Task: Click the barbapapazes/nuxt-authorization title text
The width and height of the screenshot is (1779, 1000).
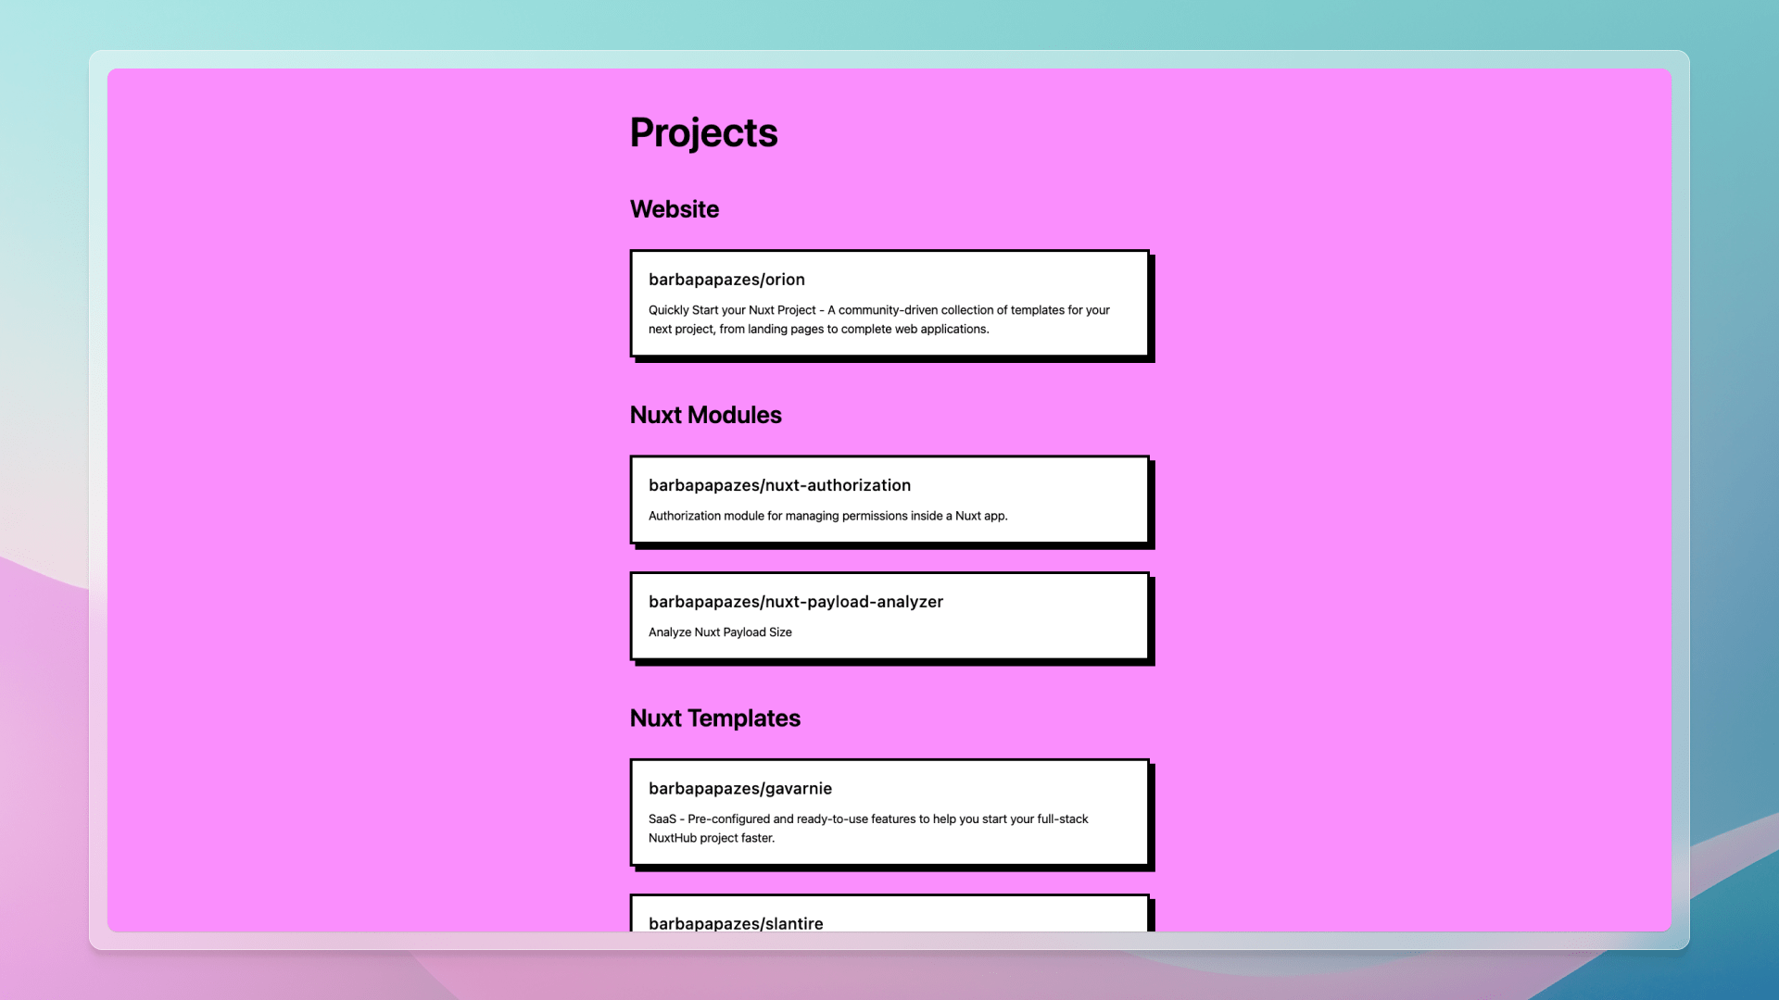Action: click(779, 484)
